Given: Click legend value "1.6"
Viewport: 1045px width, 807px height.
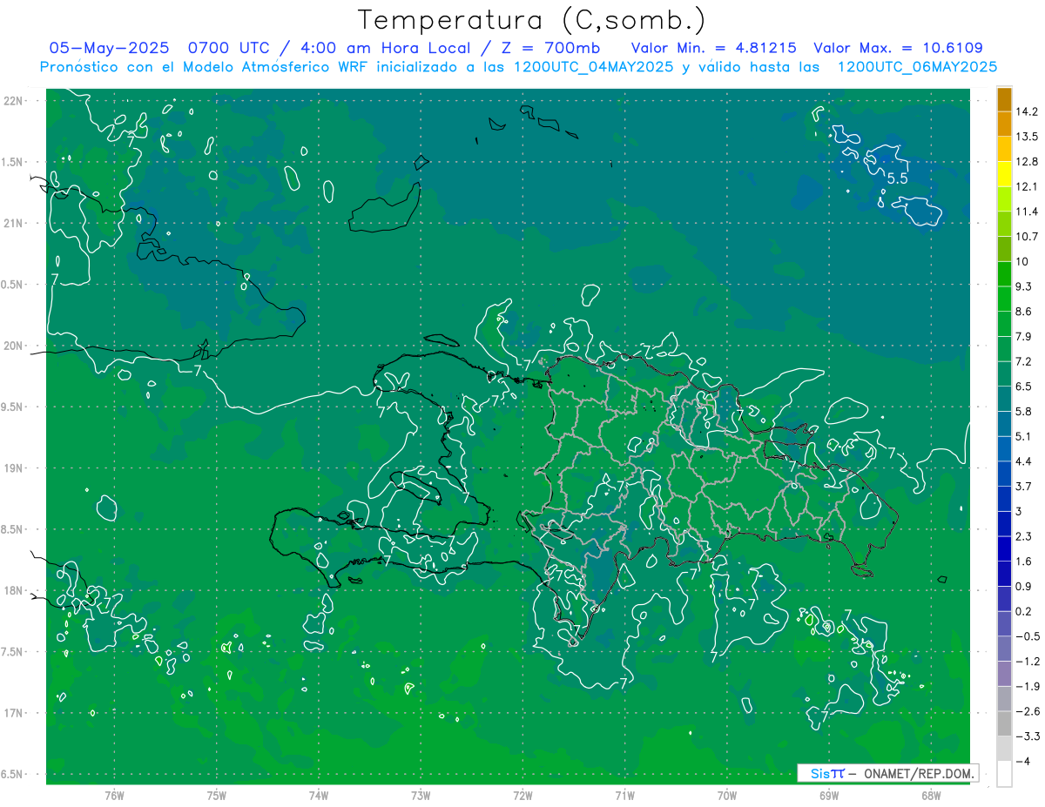Looking at the screenshot, I should (x=1025, y=562).
